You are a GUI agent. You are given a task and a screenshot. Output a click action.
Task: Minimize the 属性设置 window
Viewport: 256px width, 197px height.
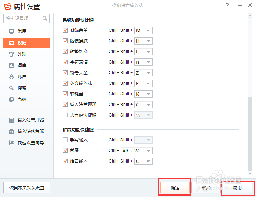[x=240, y=6]
